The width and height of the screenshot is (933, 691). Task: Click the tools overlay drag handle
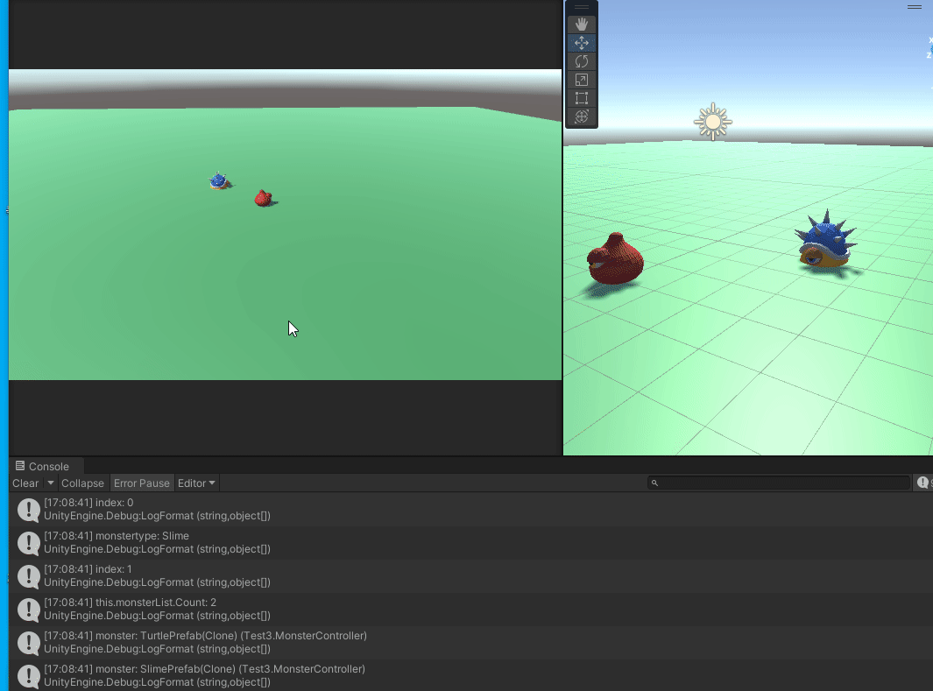coord(582,7)
